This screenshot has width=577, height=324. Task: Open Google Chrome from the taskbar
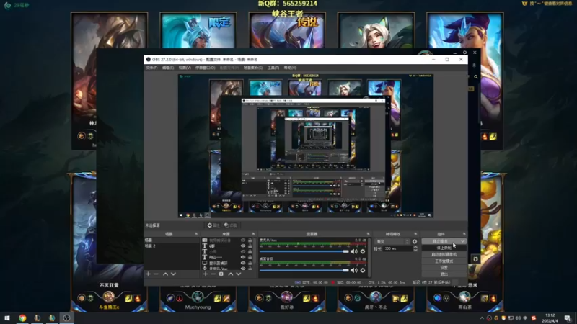coord(22,318)
